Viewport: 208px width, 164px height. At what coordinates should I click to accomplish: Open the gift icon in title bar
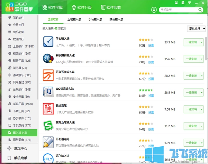click(176, 3)
